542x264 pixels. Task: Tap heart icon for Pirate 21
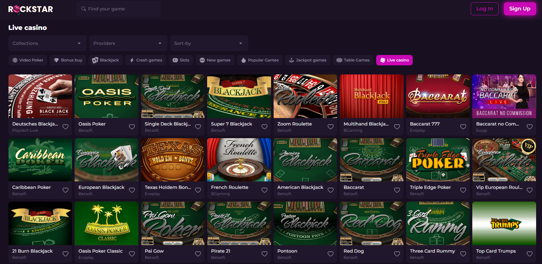click(264, 254)
